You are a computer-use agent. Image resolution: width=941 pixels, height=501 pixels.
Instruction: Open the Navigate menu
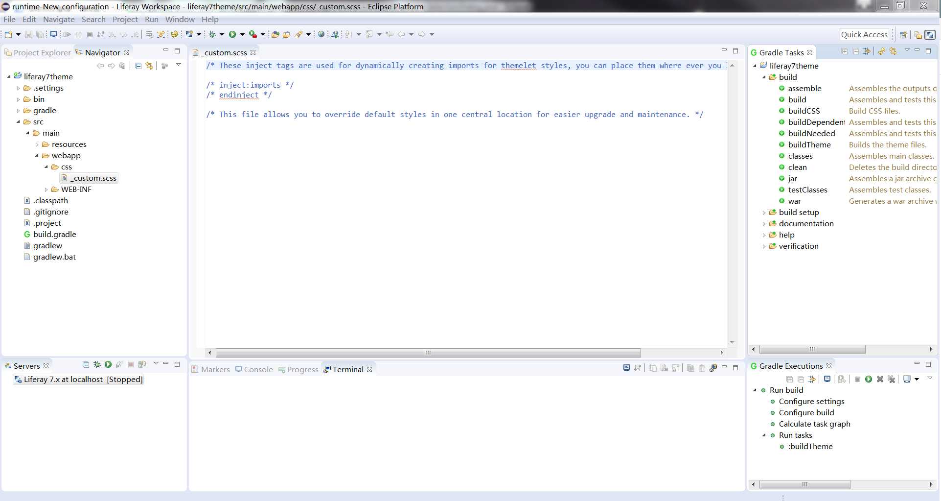coord(59,20)
